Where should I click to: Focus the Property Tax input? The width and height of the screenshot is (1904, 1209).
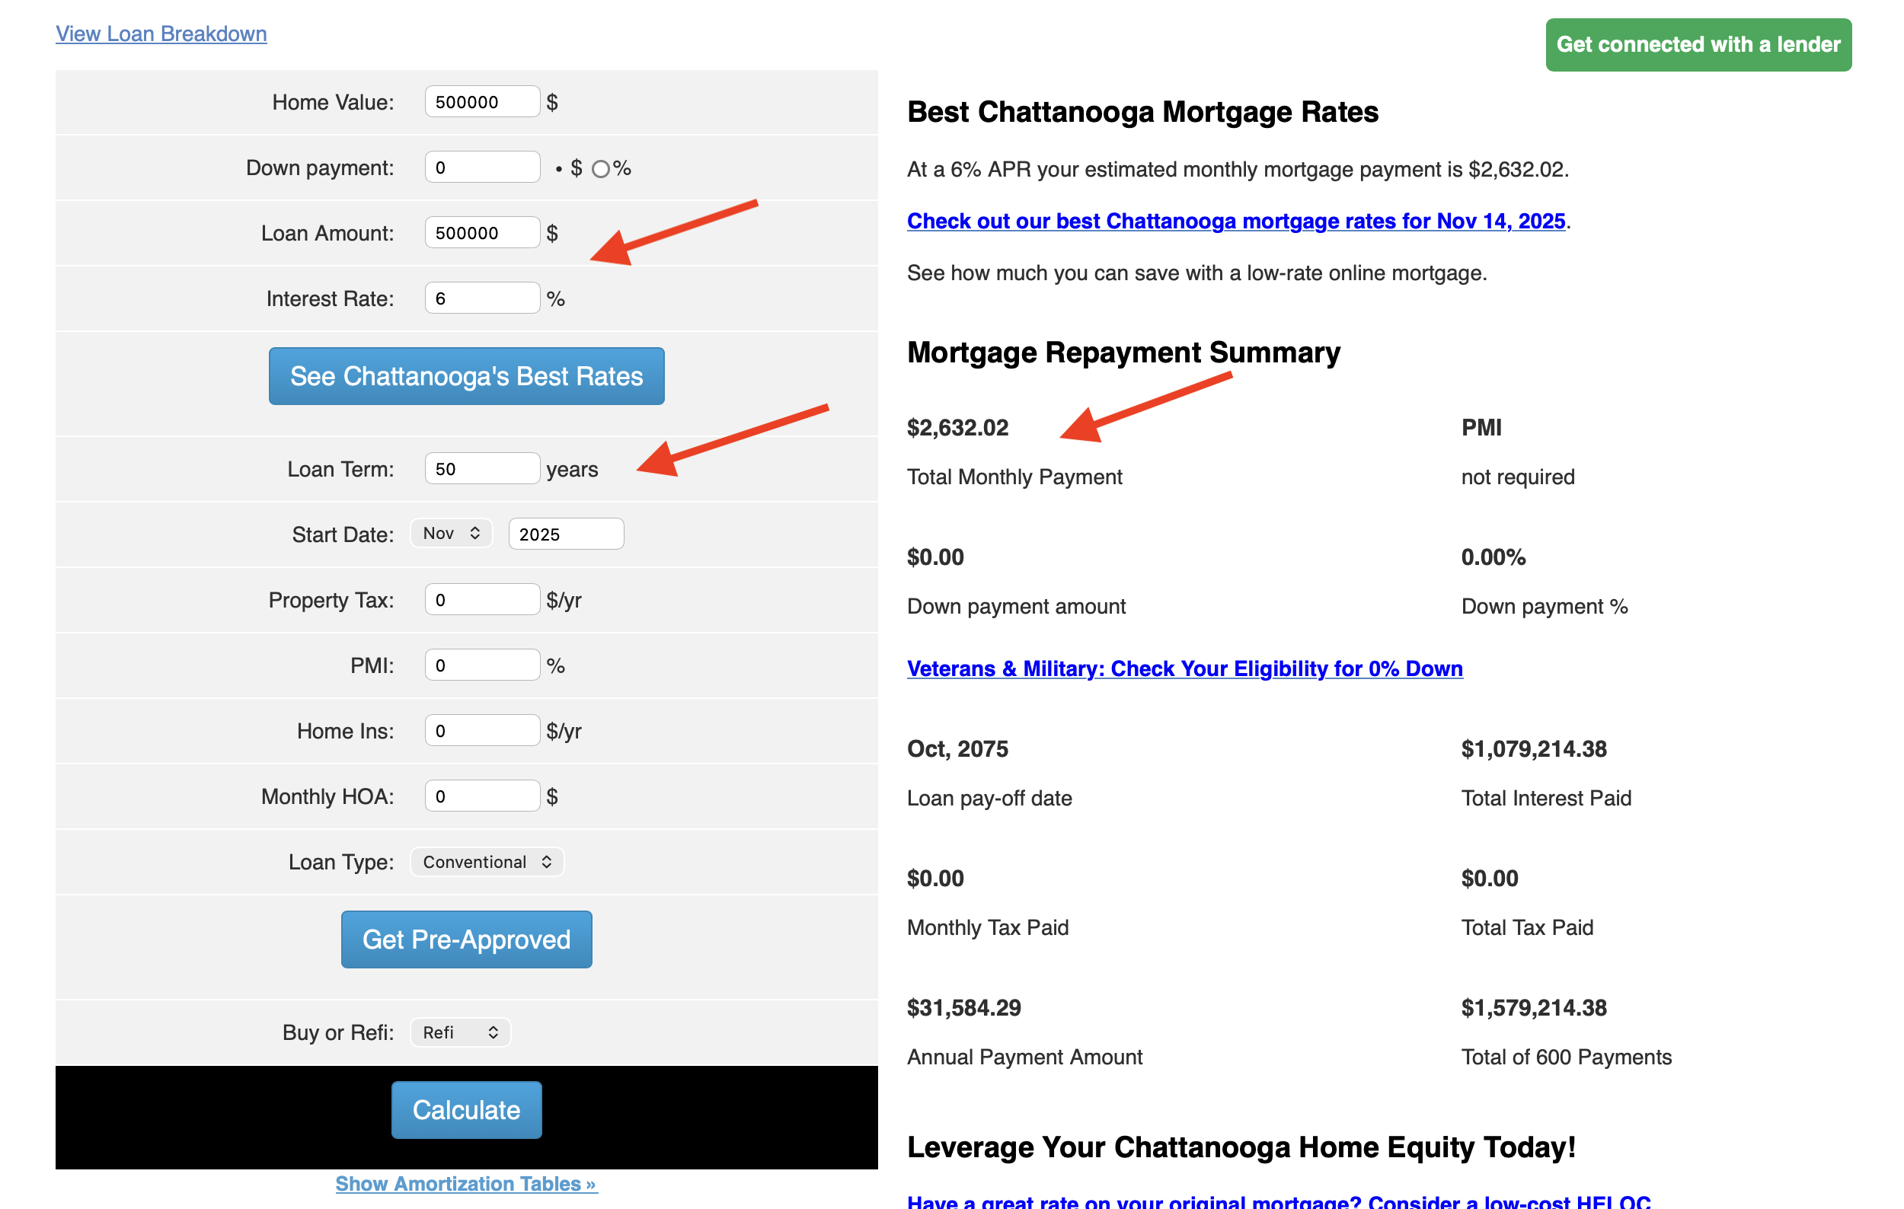[482, 600]
